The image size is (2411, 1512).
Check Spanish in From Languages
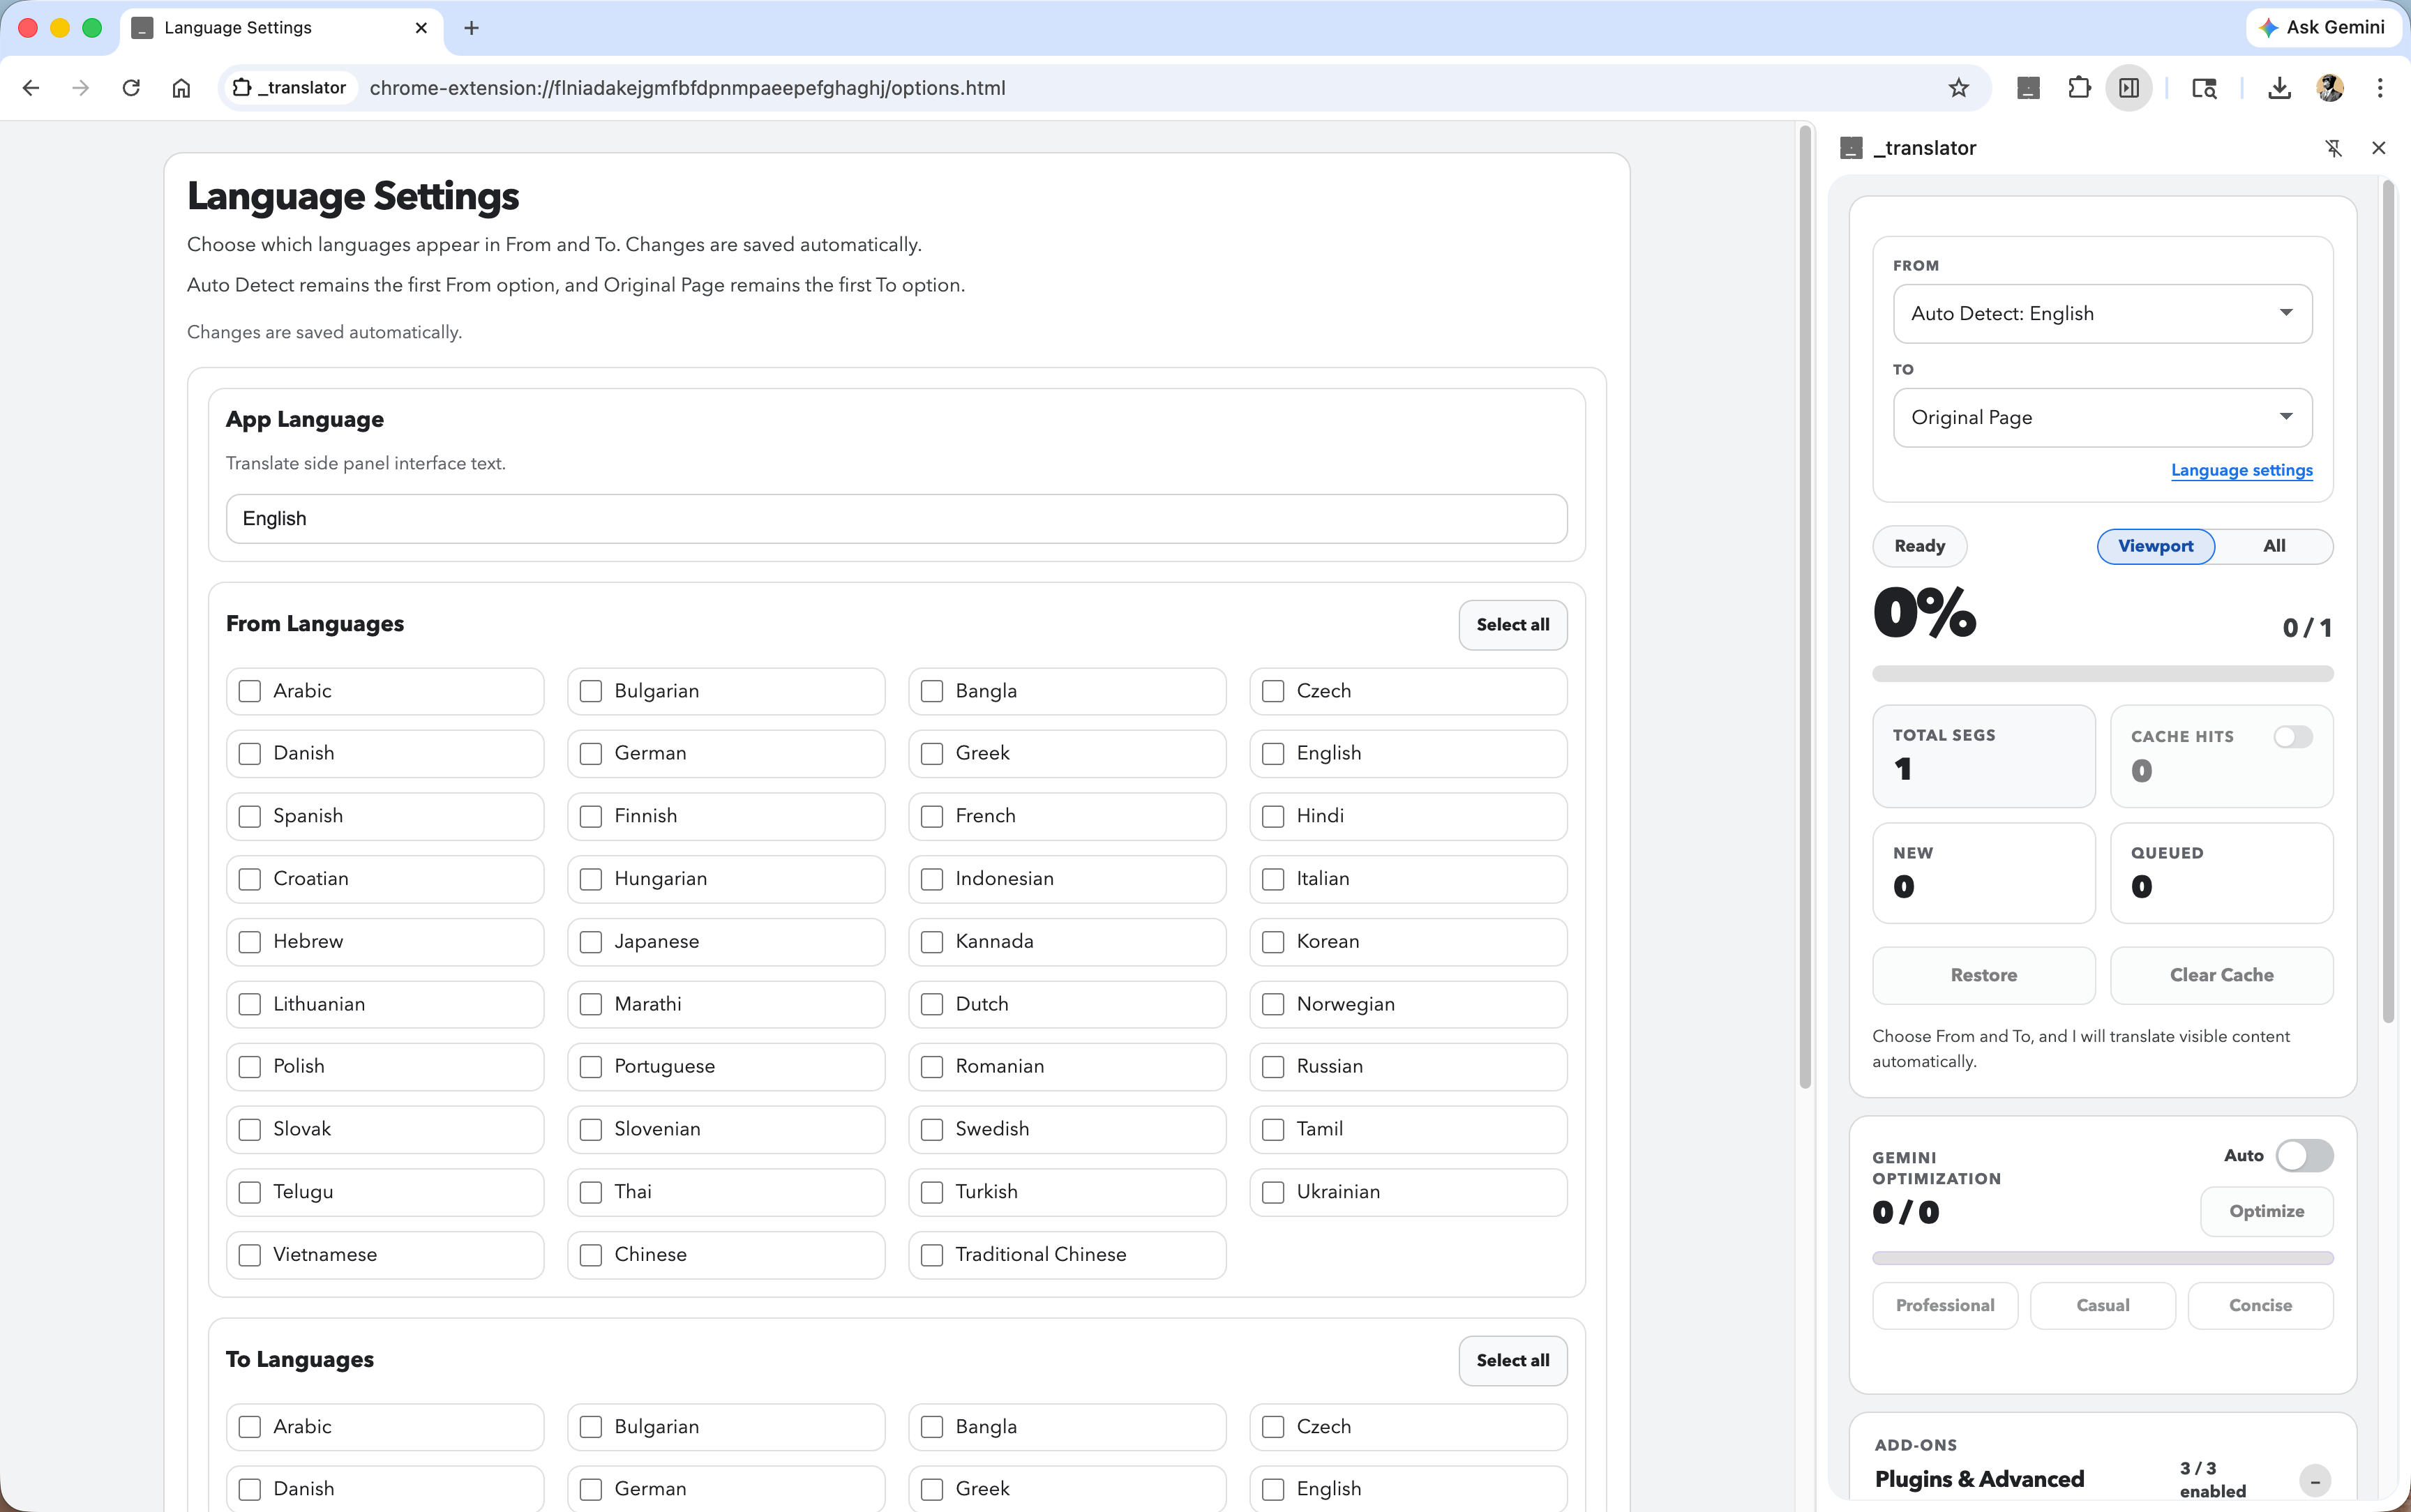(x=250, y=816)
